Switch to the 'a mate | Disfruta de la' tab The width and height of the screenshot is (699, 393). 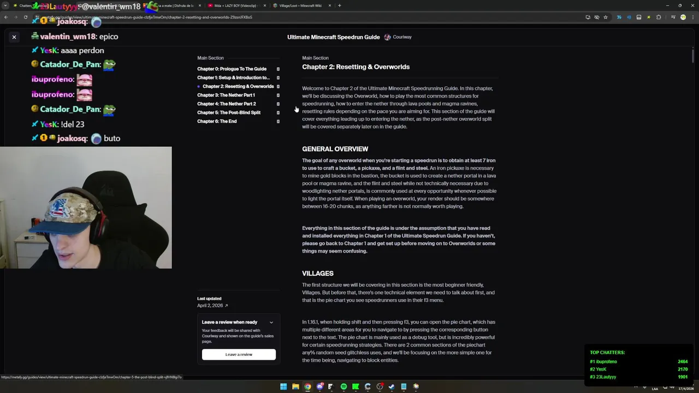175,5
